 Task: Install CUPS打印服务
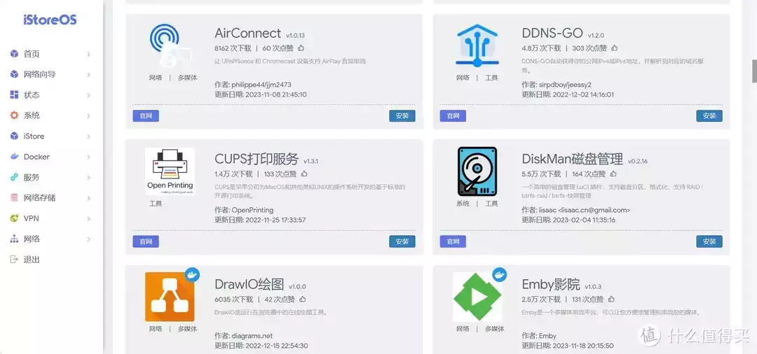click(x=402, y=241)
